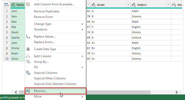
Task: Click the horizontal scrollbar thumb
Action: [x=118, y=92]
